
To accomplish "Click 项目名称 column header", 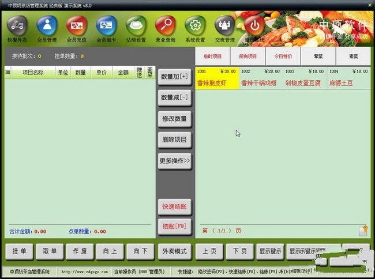I will (33, 73).
